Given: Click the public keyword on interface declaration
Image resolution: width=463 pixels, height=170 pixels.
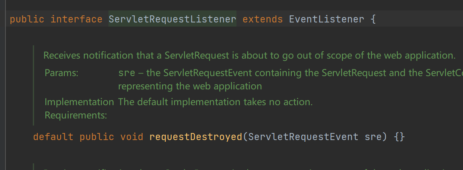Looking at the screenshot, I should [27, 20].
